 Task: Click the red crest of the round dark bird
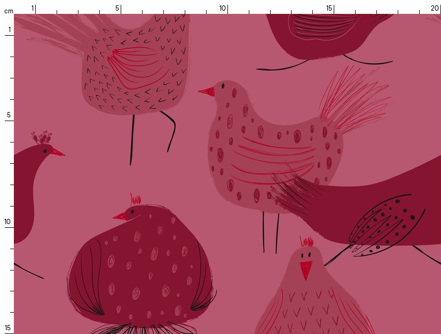click(136, 201)
